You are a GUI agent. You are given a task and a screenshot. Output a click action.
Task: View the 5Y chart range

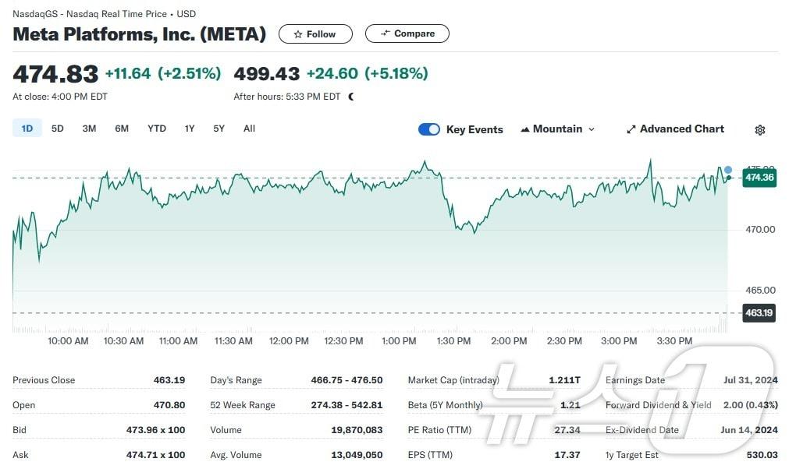pos(219,129)
